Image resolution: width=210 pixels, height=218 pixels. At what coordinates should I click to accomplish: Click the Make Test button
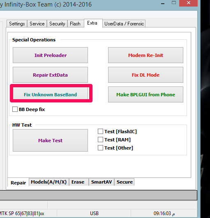(x=50, y=140)
